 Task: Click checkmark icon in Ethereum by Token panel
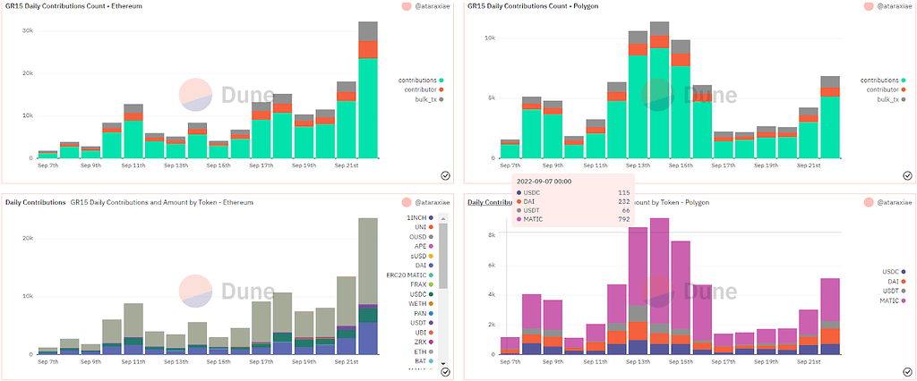pos(445,371)
